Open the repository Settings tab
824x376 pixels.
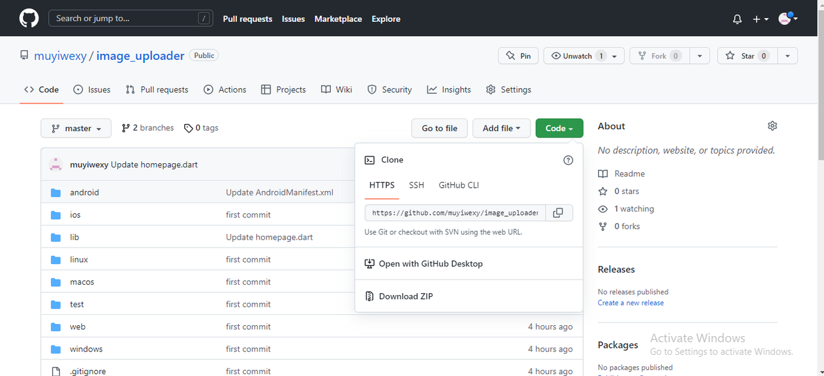tap(509, 90)
